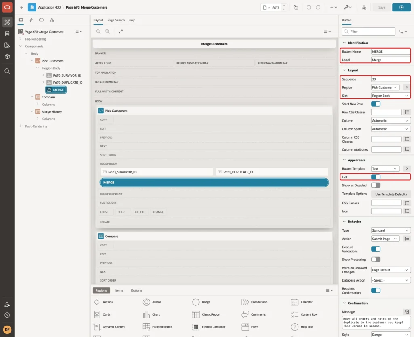Open the App Builder wrench icon in sidebar
The height and width of the screenshot is (337, 414).
pos(7,22)
